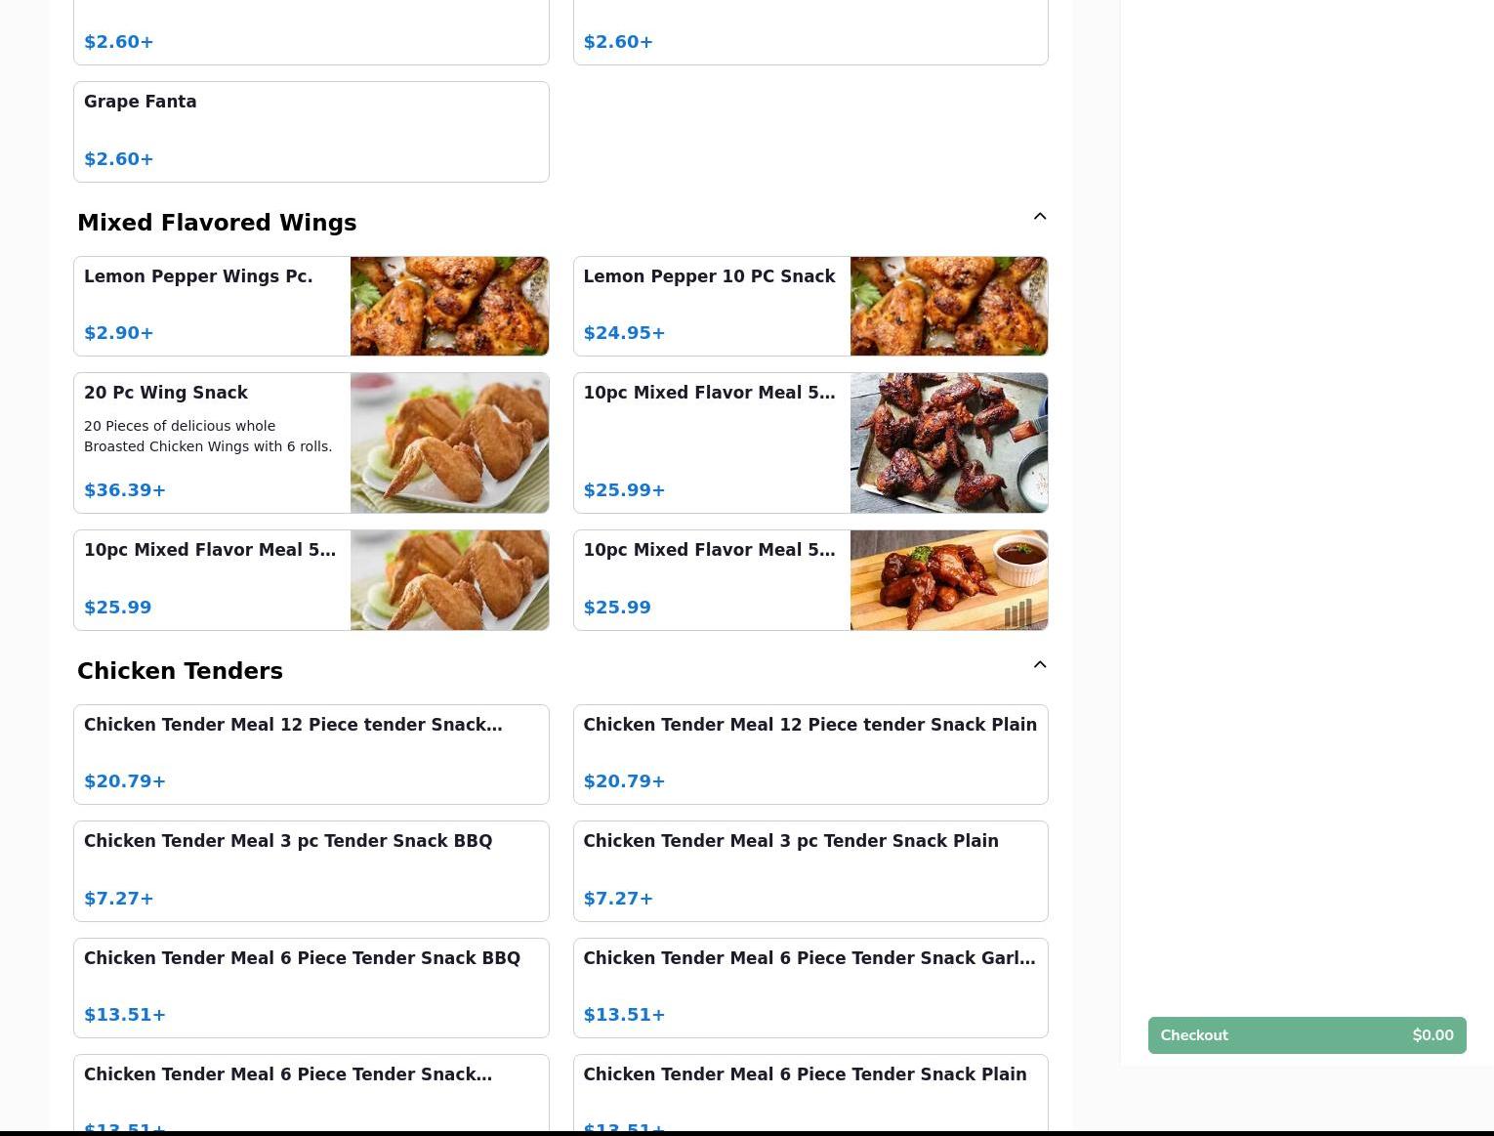Pick Chicken Tender Meal 6 Piece Snack BBQ
This screenshot has width=1494, height=1136.
(311, 989)
